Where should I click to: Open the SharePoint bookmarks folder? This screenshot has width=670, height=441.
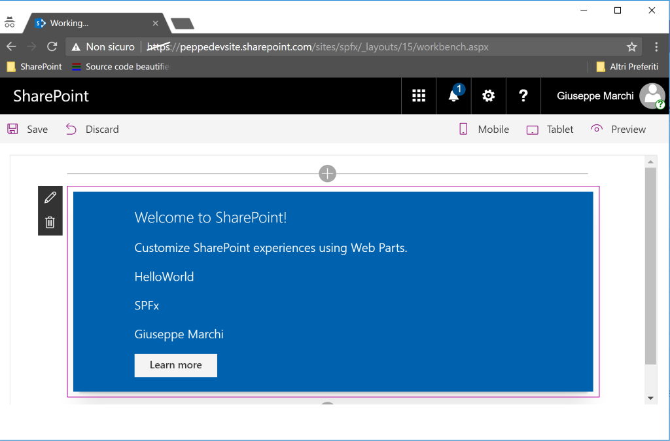coord(35,67)
